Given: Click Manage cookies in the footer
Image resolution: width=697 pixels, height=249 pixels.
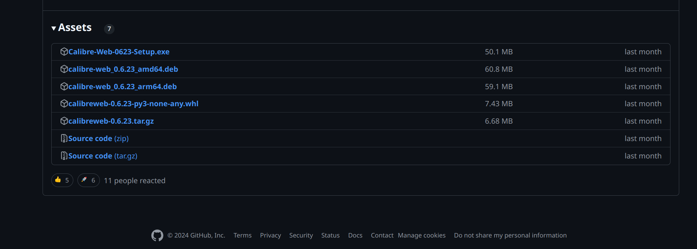Looking at the screenshot, I should coord(421,235).
